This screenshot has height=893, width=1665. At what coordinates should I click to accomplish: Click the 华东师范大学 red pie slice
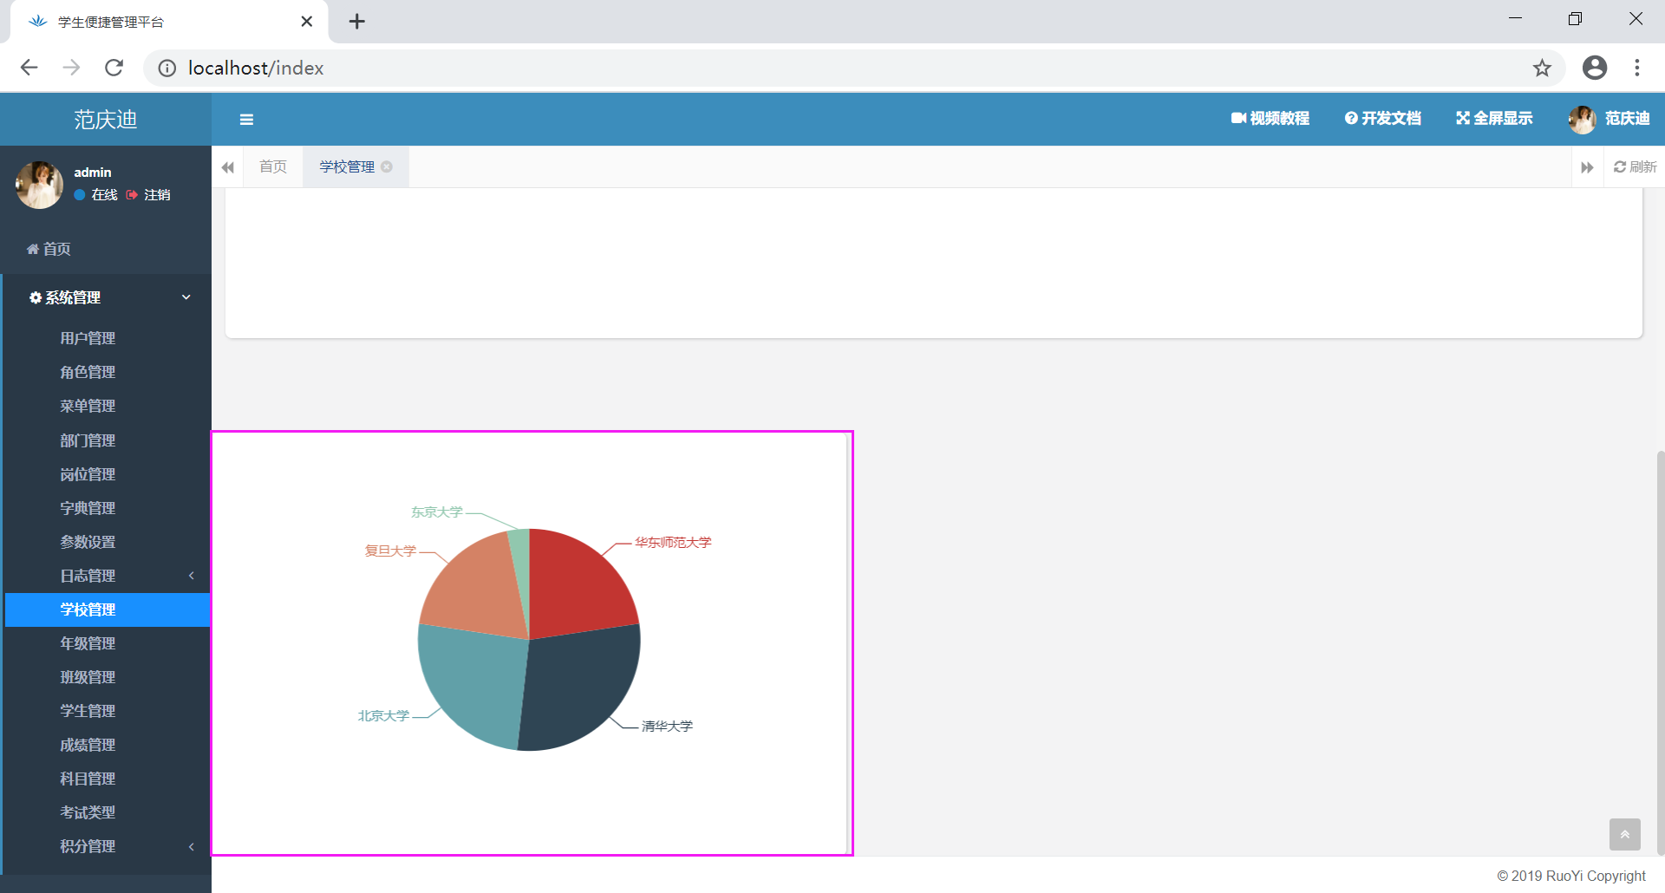point(576,588)
